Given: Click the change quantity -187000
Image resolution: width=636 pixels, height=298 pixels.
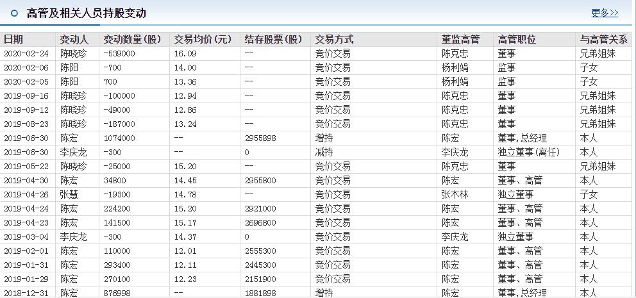Looking at the screenshot, I should [x=119, y=124].
